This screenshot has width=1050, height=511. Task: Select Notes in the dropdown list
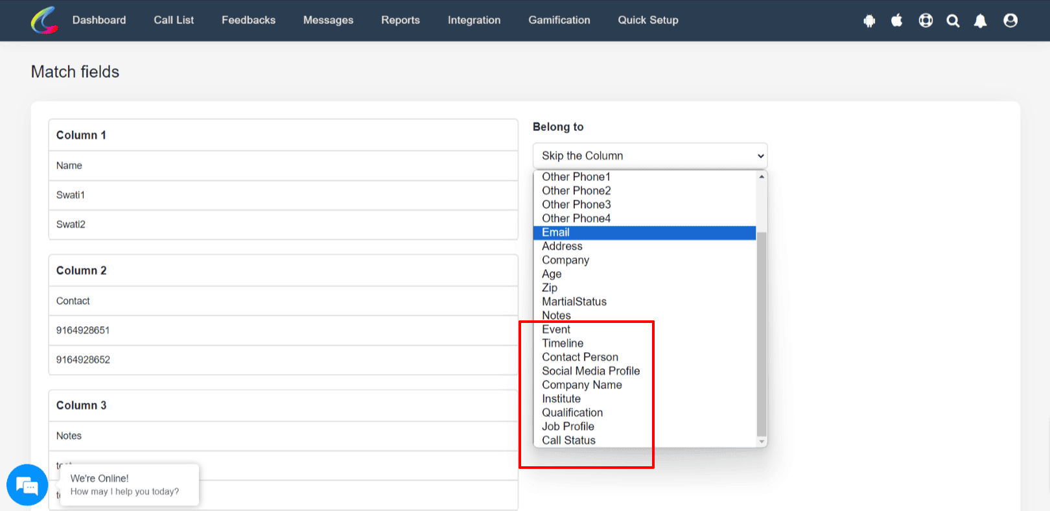pyautogui.click(x=645, y=316)
